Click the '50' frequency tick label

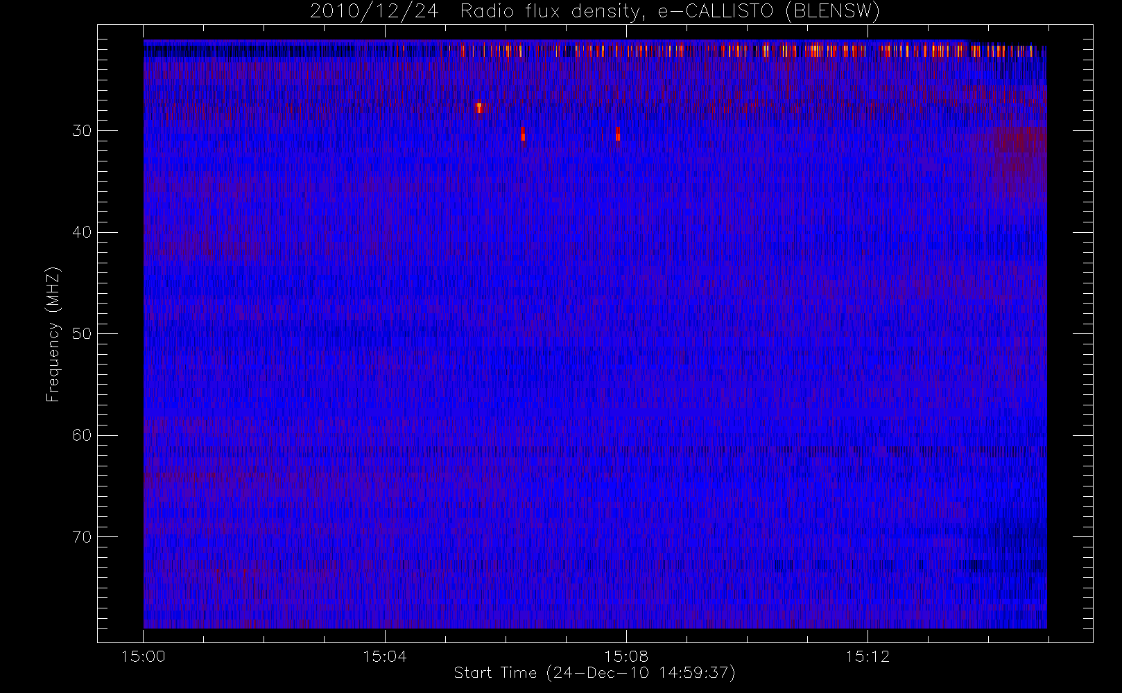point(81,334)
